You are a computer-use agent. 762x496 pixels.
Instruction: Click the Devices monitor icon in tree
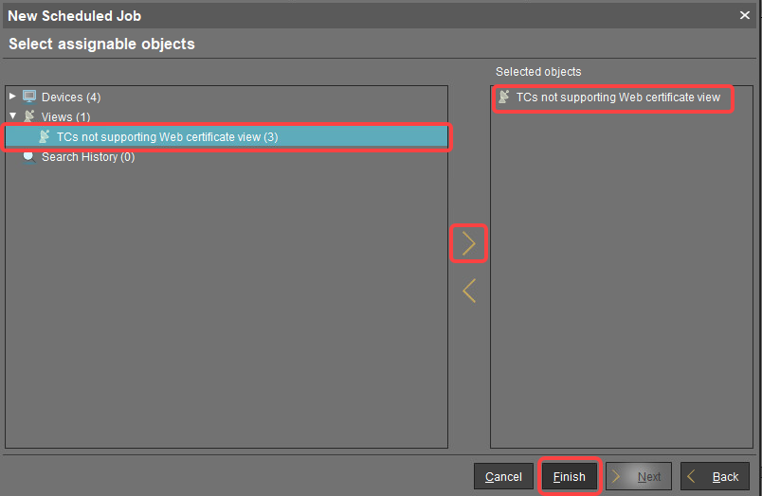point(29,97)
